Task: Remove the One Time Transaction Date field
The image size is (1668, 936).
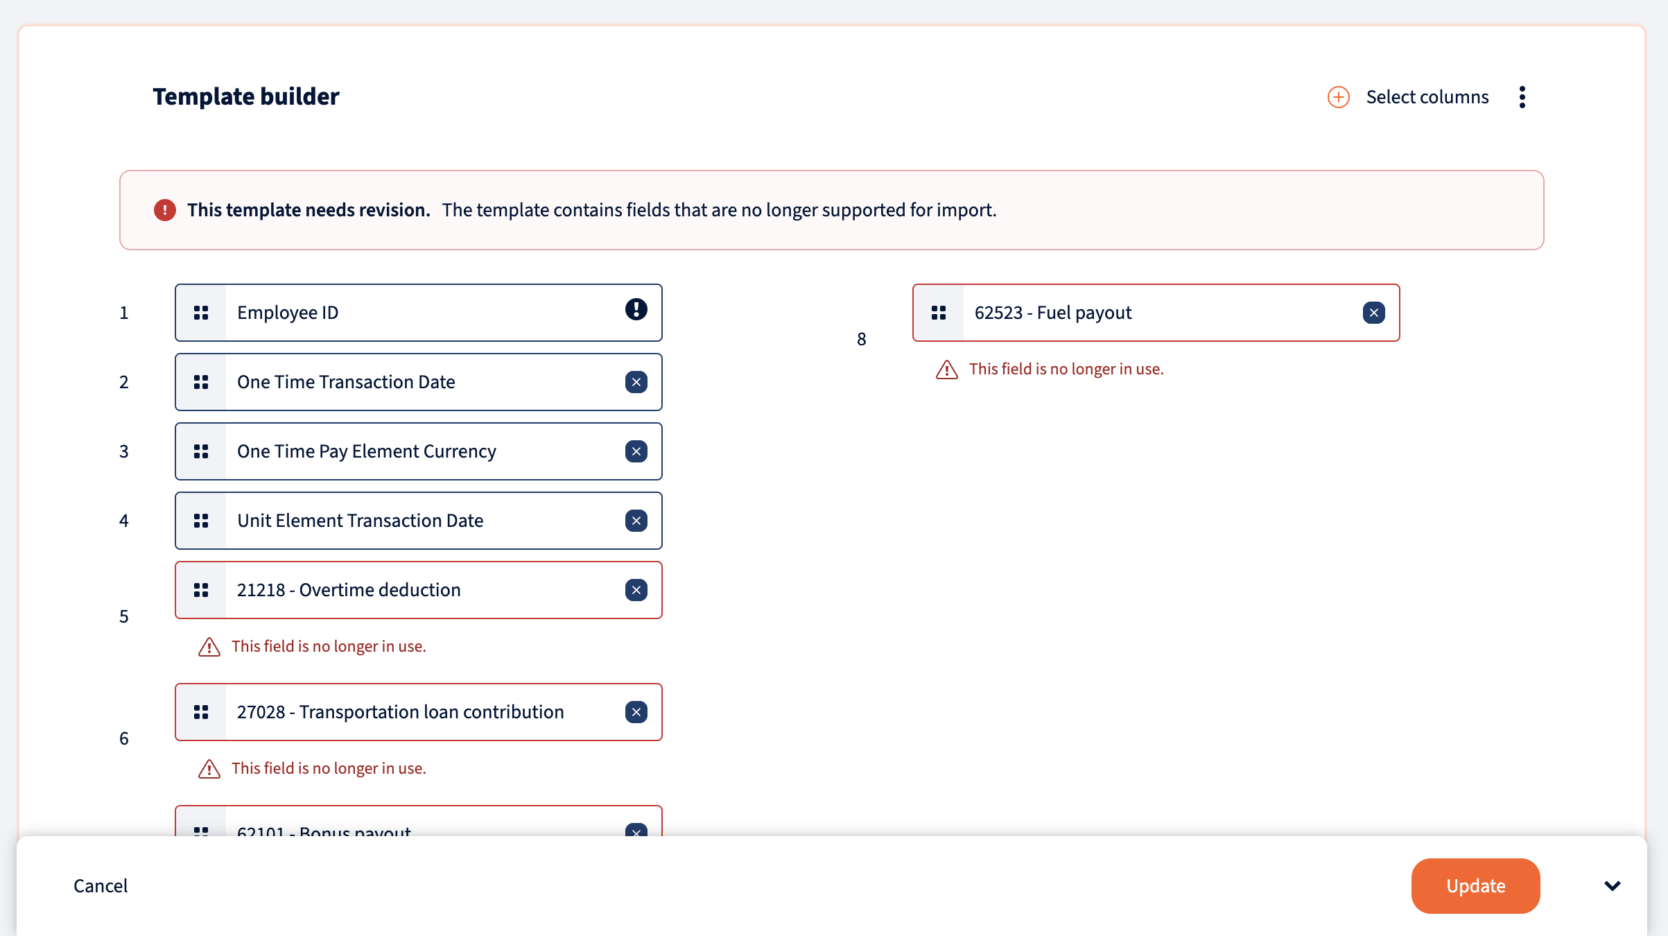Action: 636,382
